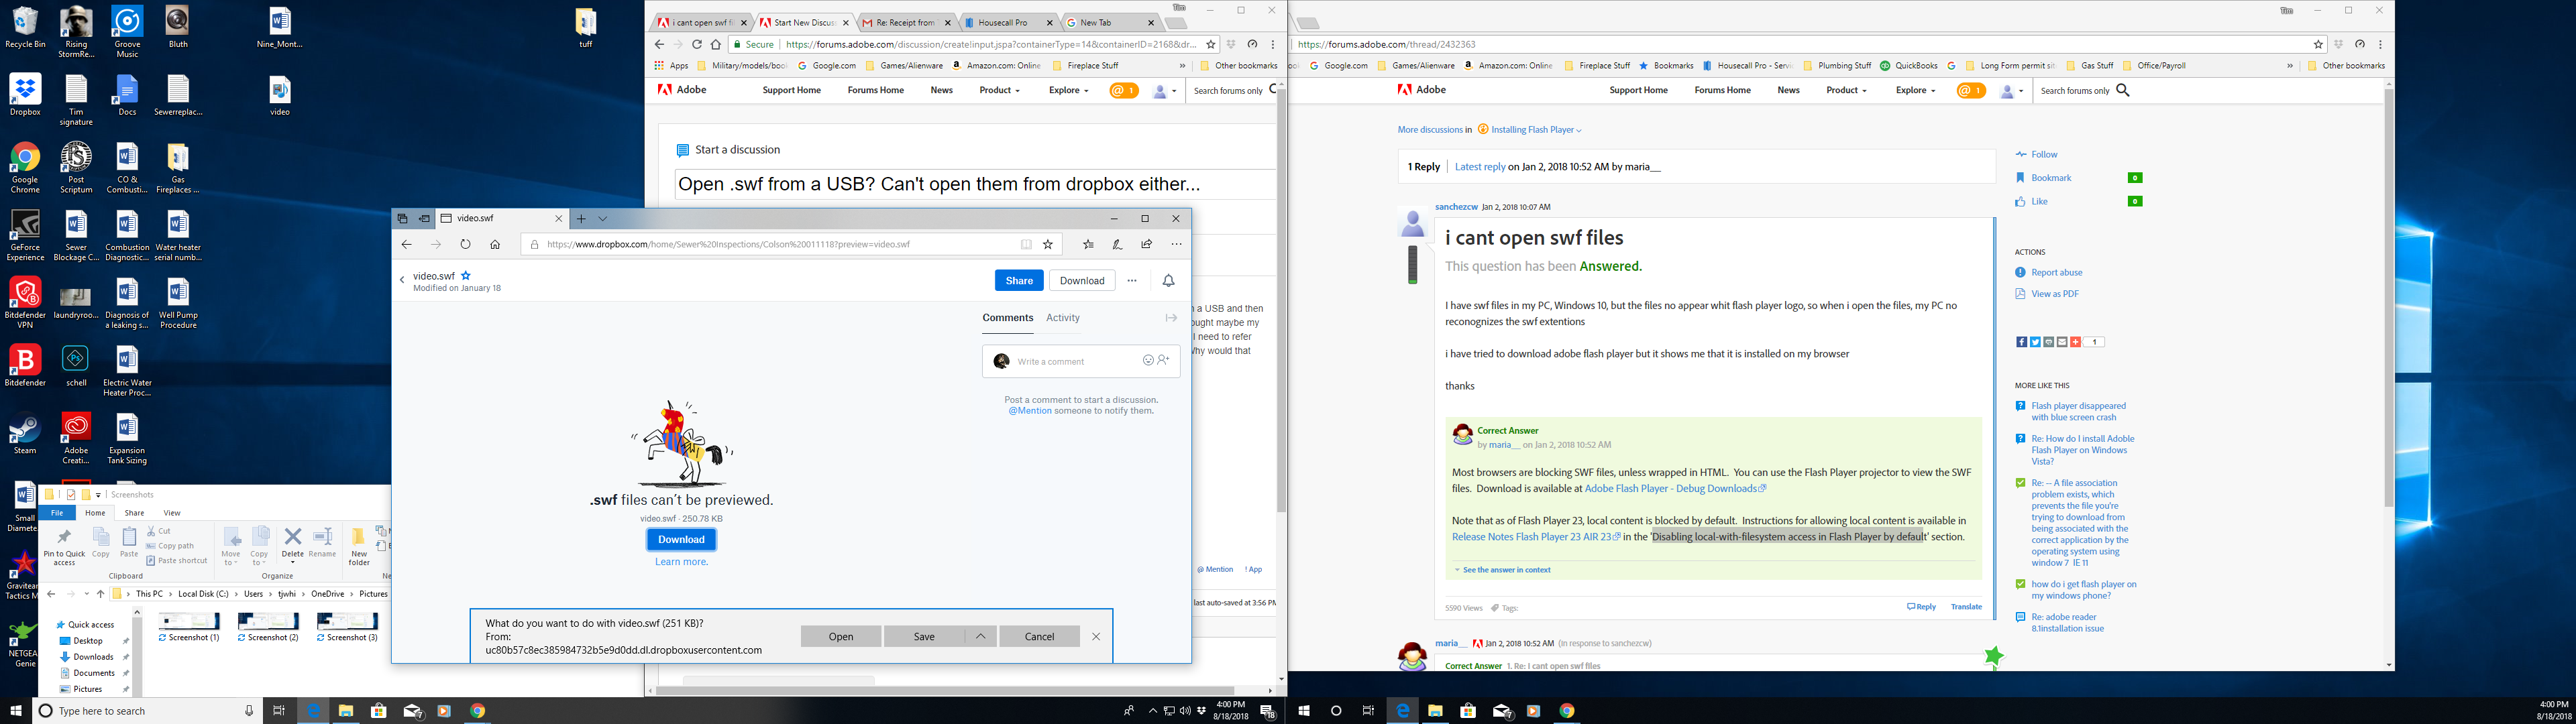This screenshot has width=2576, height=724.
Task: Go to Edge home page icon
Action: click(495, 244)
